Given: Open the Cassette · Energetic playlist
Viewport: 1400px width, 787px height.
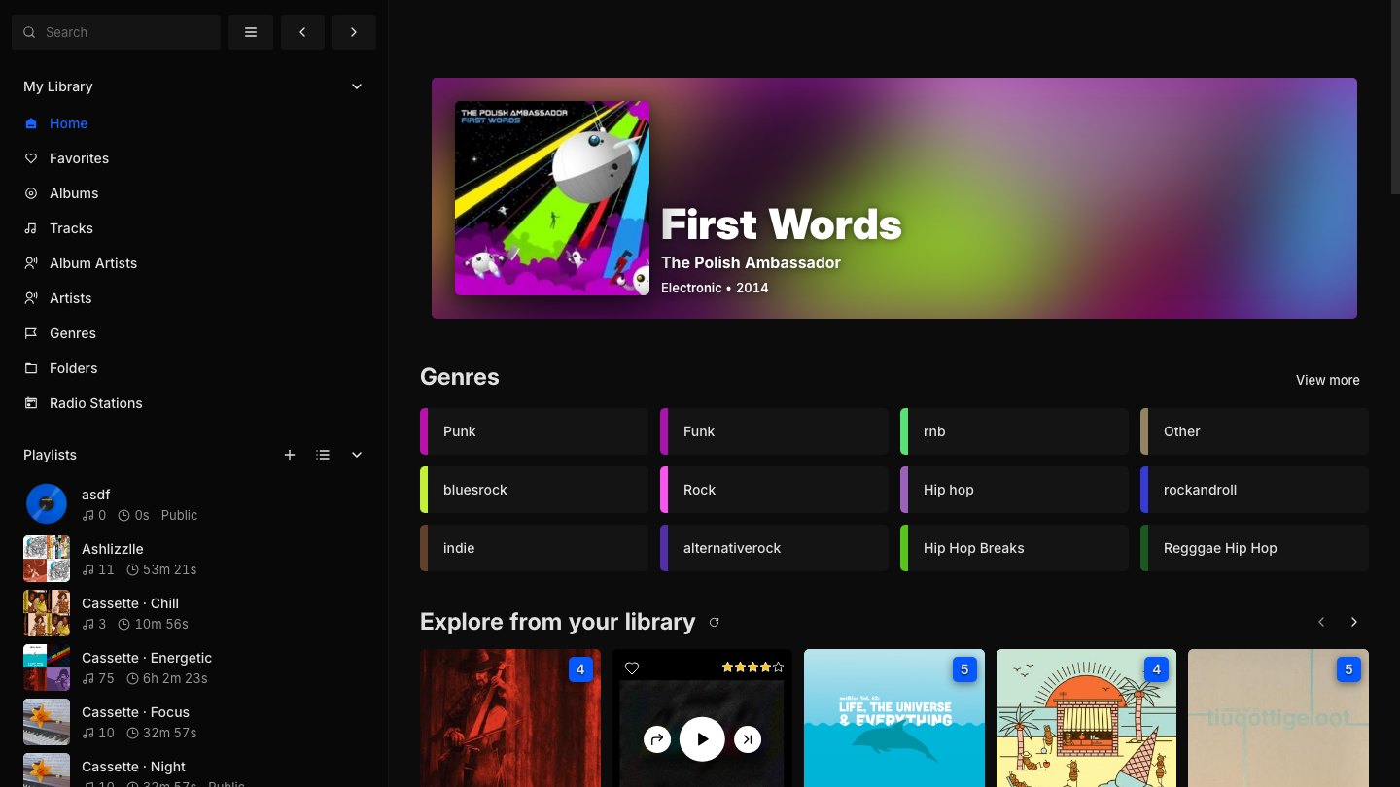Looking at the screenshot, I should click(194, 667).
